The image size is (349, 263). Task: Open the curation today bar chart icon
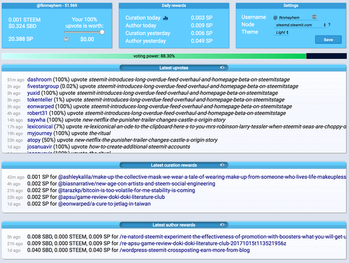(x=165, y=18)
